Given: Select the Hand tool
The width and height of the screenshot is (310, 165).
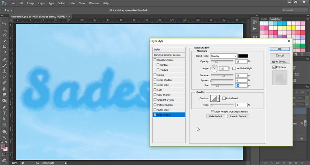Looking at the screenshot, I should [x=5, y=131].
